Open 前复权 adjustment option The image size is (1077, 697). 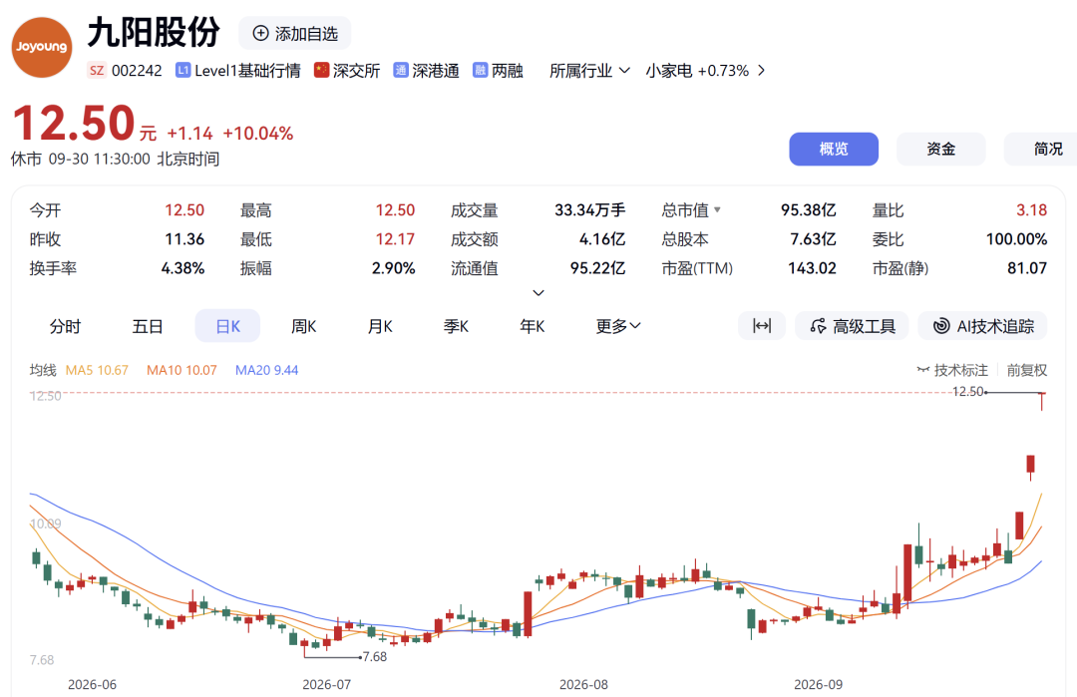pyautogui.click(x=1027, y=370)
